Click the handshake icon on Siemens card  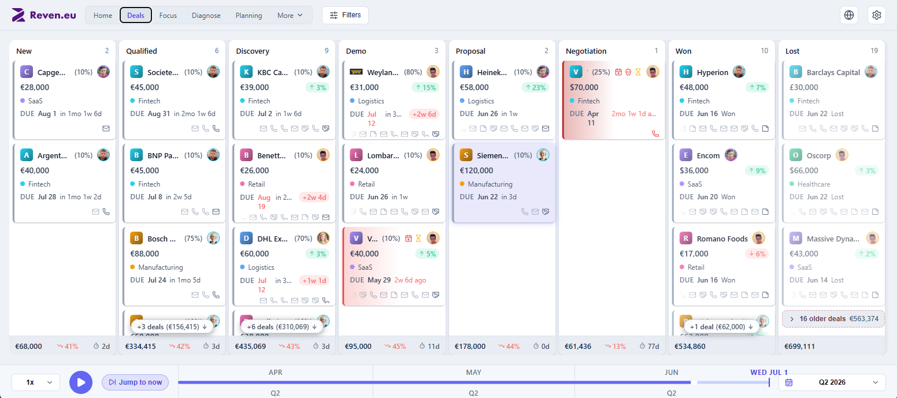[x=545, y=211]
